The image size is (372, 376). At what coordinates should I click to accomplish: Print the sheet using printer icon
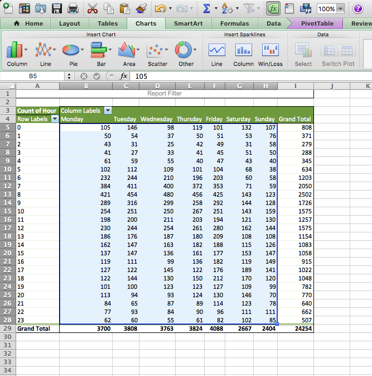[x=73, y=8]
